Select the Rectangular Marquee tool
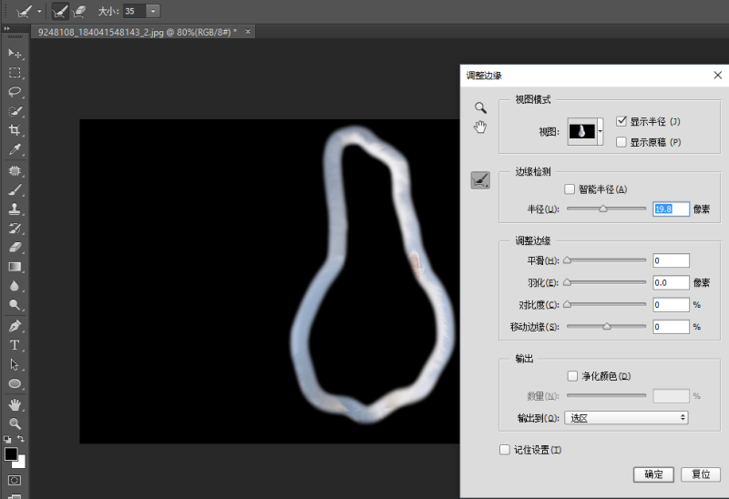 click(15, 73)
